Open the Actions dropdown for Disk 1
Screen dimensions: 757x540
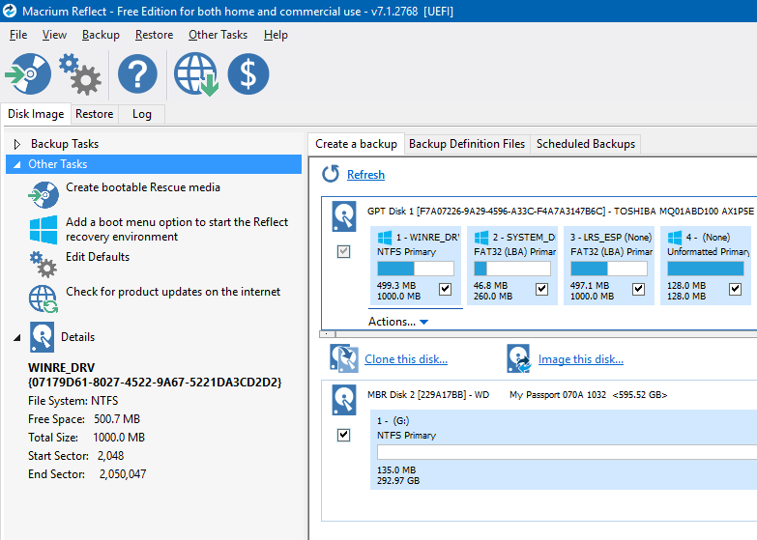click(398, 322)
